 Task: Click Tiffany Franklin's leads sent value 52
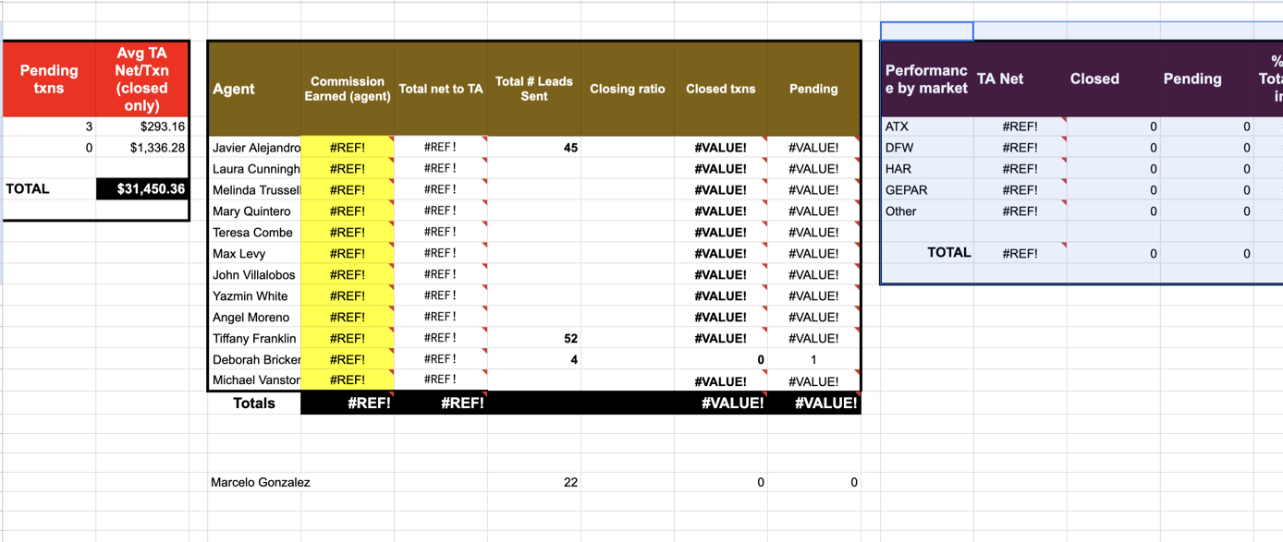(534, 339)
